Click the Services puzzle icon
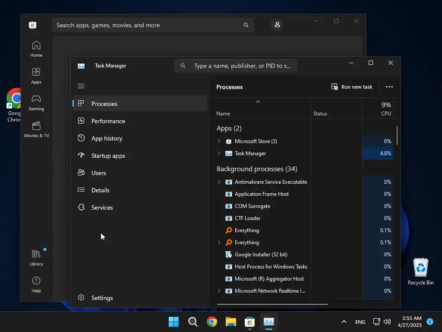This screenshot has height=332, width=442. tap(81, 207)
